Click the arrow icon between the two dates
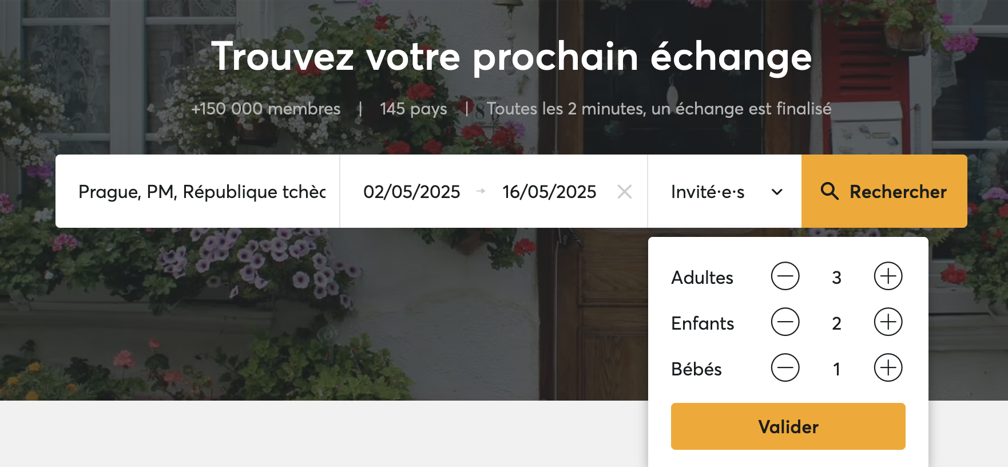This screenshot has height=467, width=1008. pyautogui.click(x=481, y=192)
